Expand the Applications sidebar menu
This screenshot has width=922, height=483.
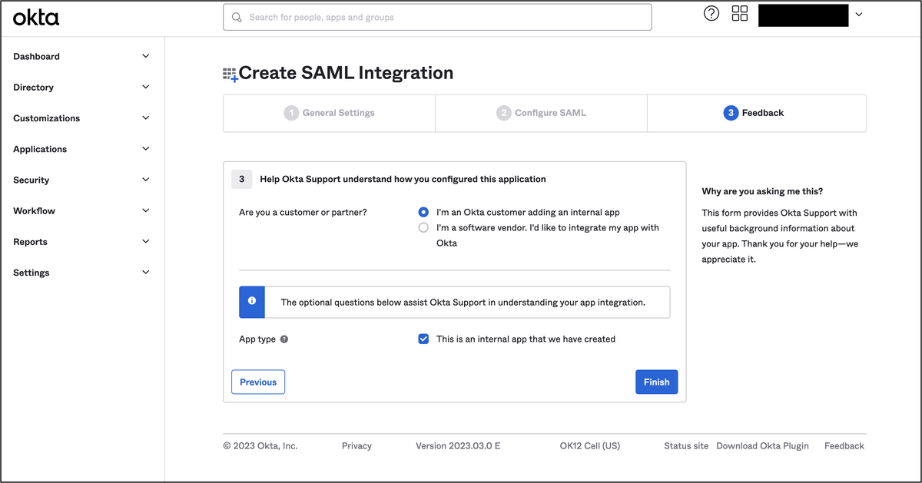(82, 149)
